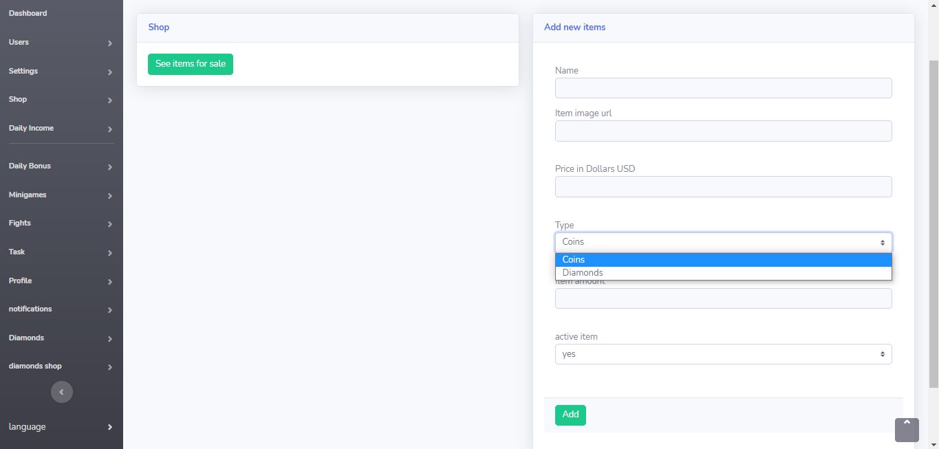Select Coins option in the Type list
The height and width of the screenshot is (449, 939).
[x=724, y=259]
